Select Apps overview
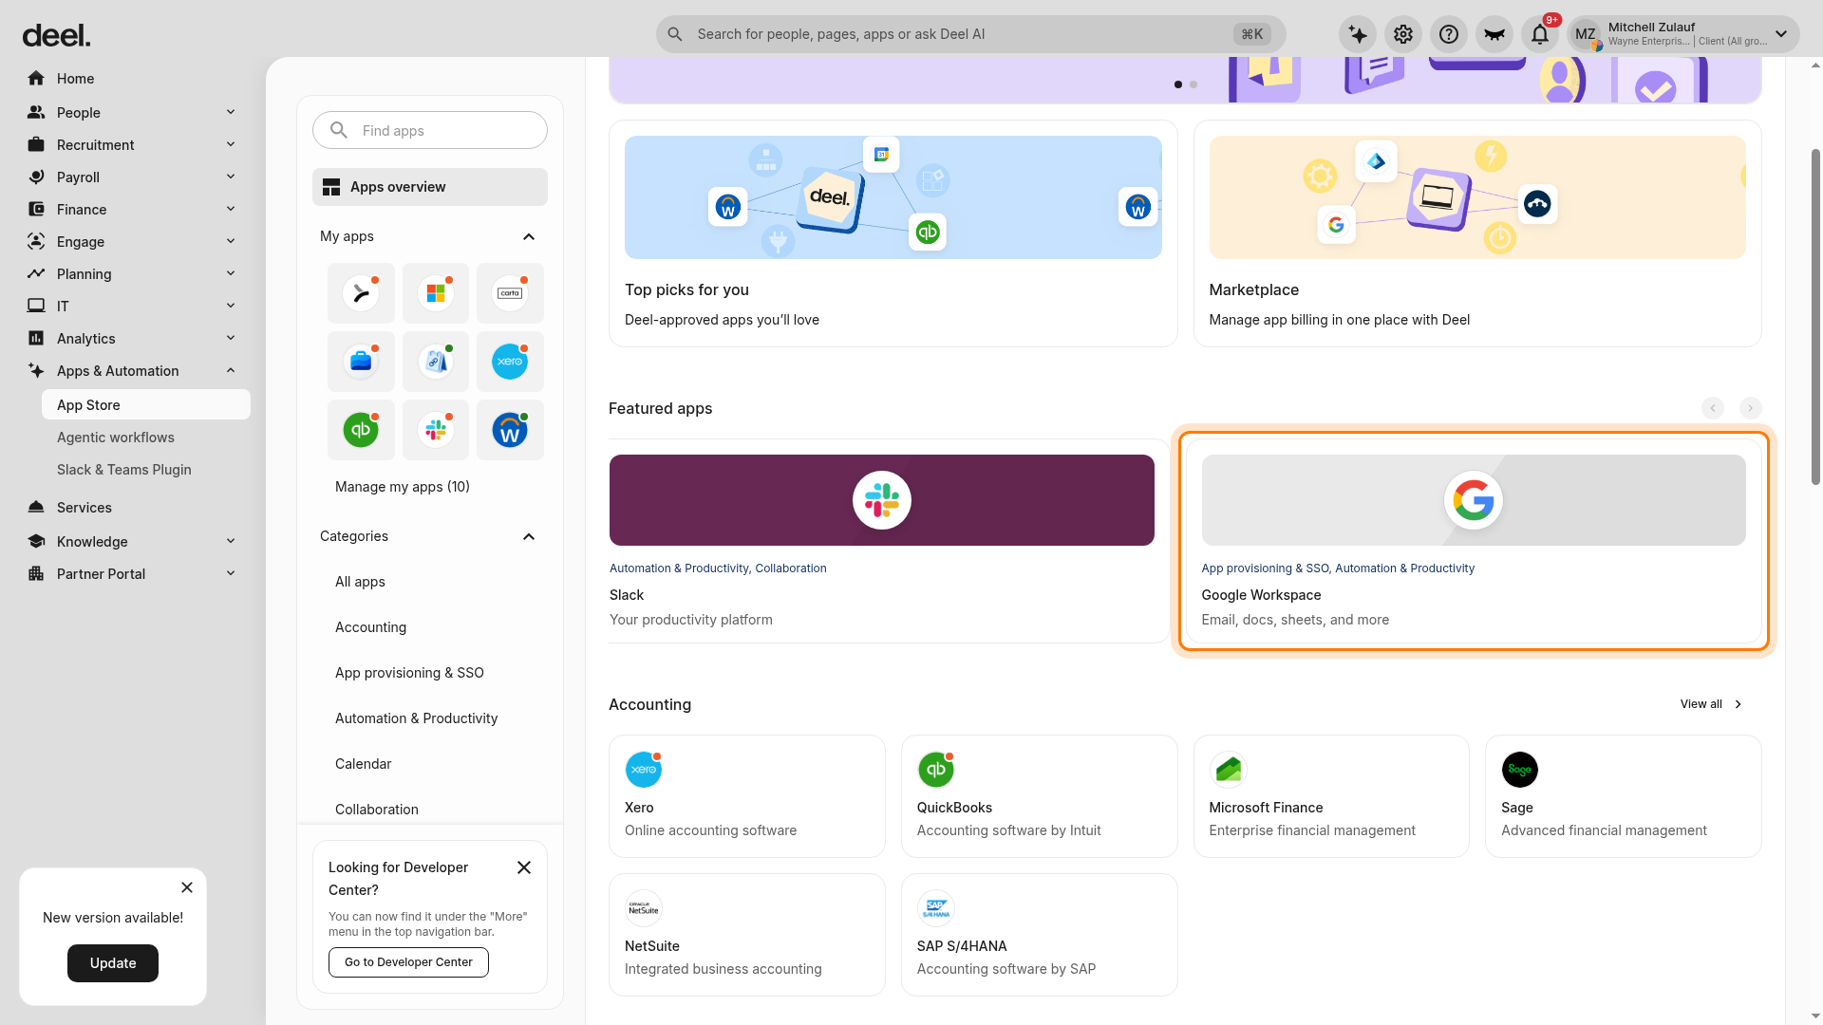1823x1025 pixels. [x=430, y=187]
